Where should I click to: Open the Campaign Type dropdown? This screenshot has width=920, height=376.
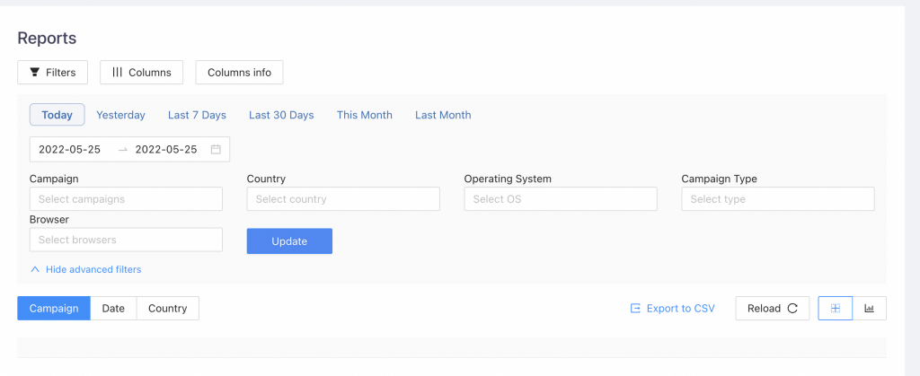click(778, 199)
